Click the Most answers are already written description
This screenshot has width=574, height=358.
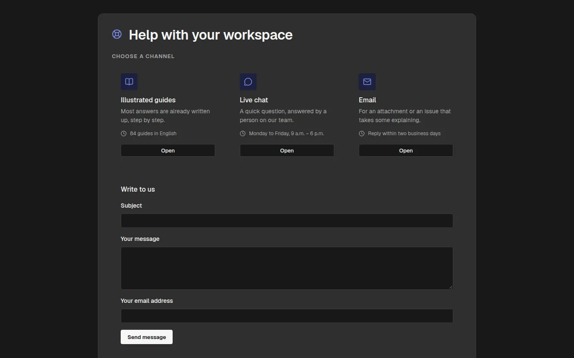[165, 116]
